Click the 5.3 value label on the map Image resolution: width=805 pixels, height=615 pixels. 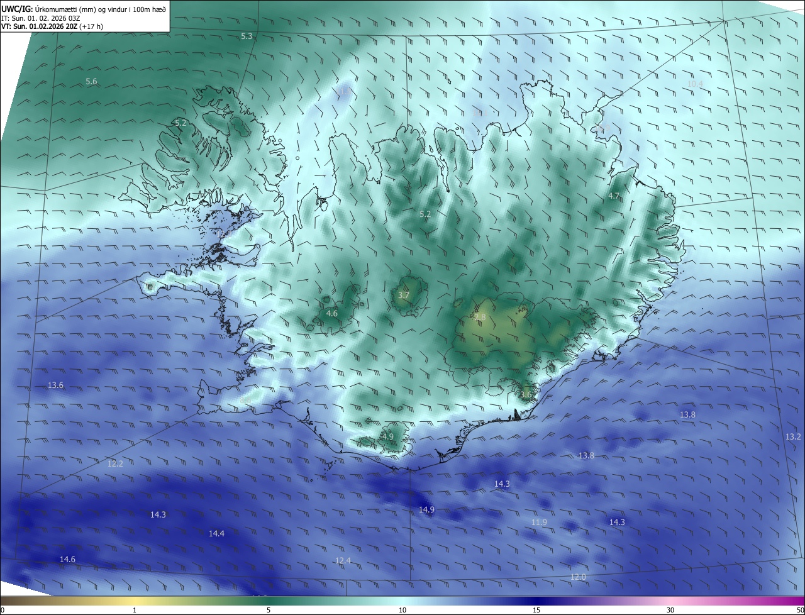[247, 36]
